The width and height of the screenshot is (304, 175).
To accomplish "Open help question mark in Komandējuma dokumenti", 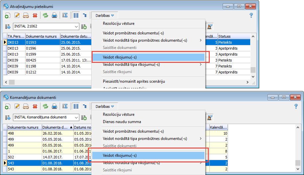I will tap(296, 106).
